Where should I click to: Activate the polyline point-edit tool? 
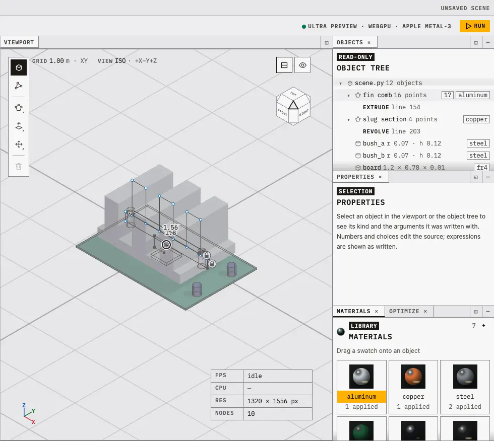[x=19, y=86]
